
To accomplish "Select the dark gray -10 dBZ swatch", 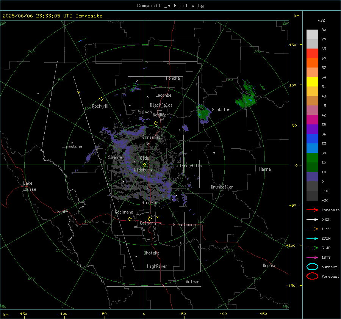I will pos(312,196).
